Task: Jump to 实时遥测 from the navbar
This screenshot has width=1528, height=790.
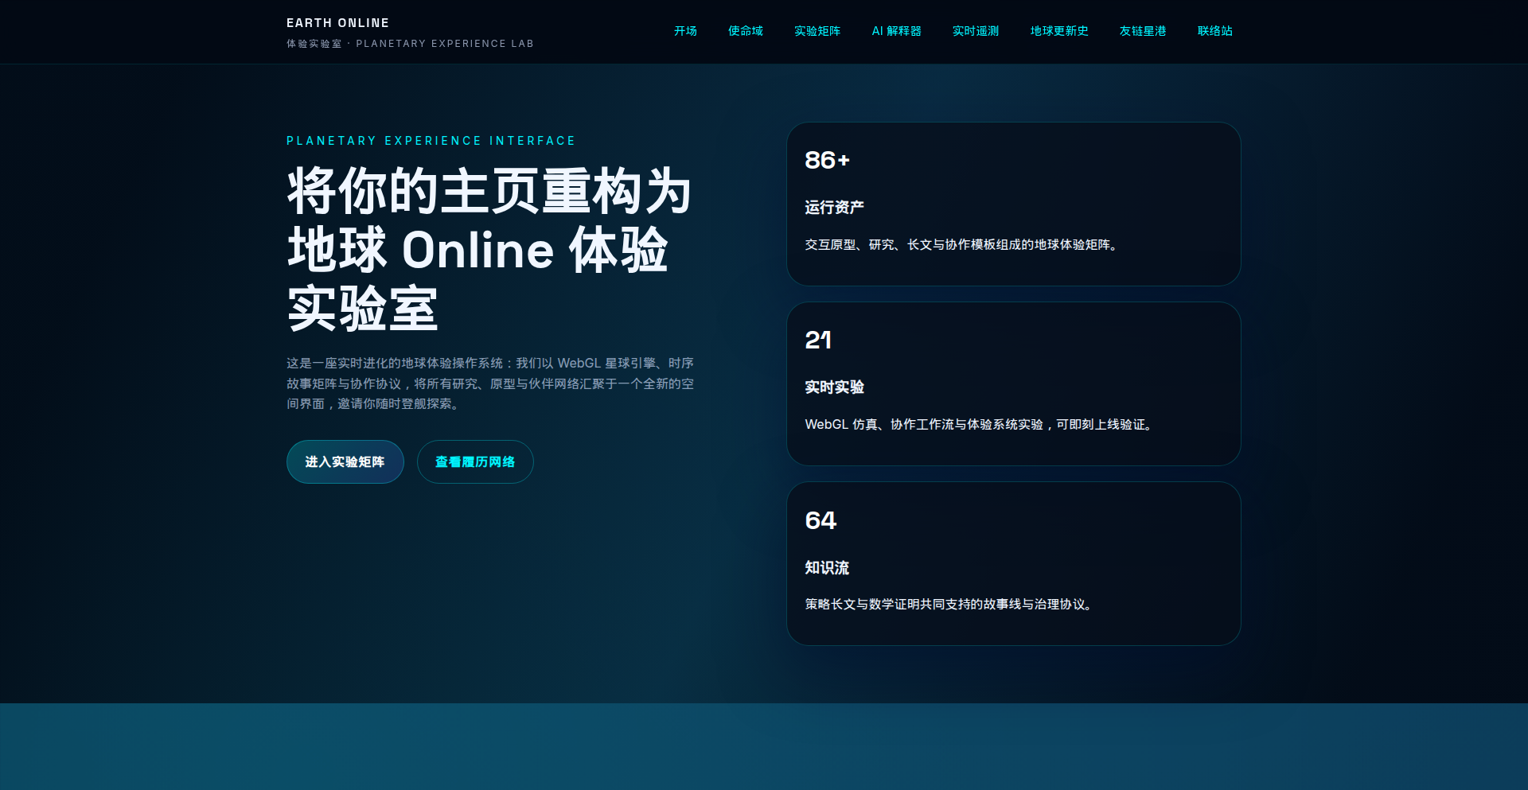Action: (x=975, y=31)
